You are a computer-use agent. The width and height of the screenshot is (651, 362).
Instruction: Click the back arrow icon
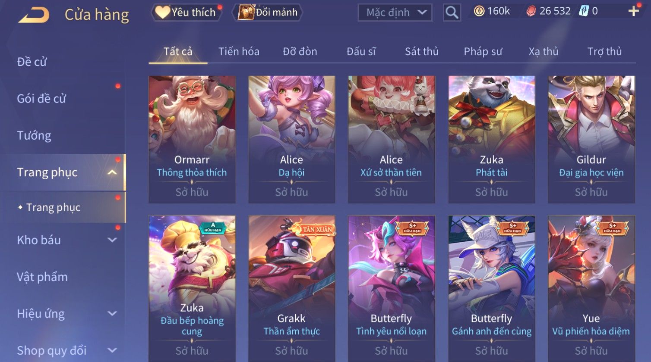coord(34,15)
